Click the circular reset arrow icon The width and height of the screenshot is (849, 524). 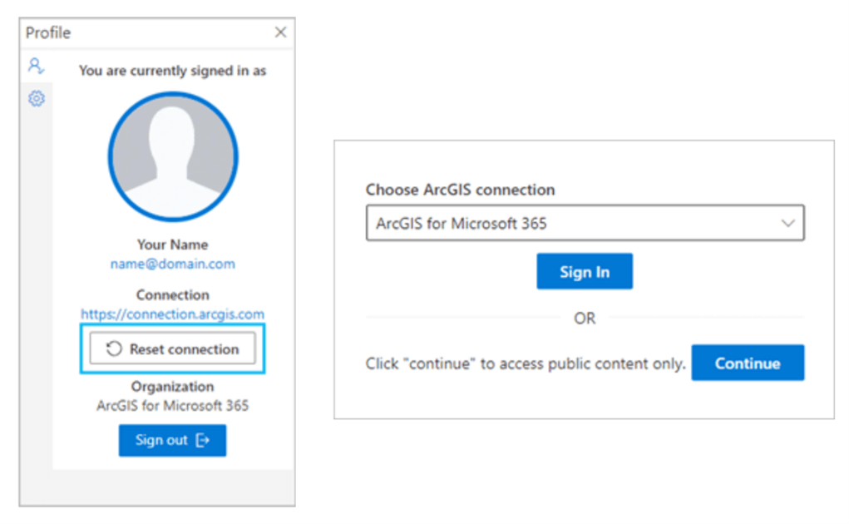pyautogui.click(x=115, y=350)
